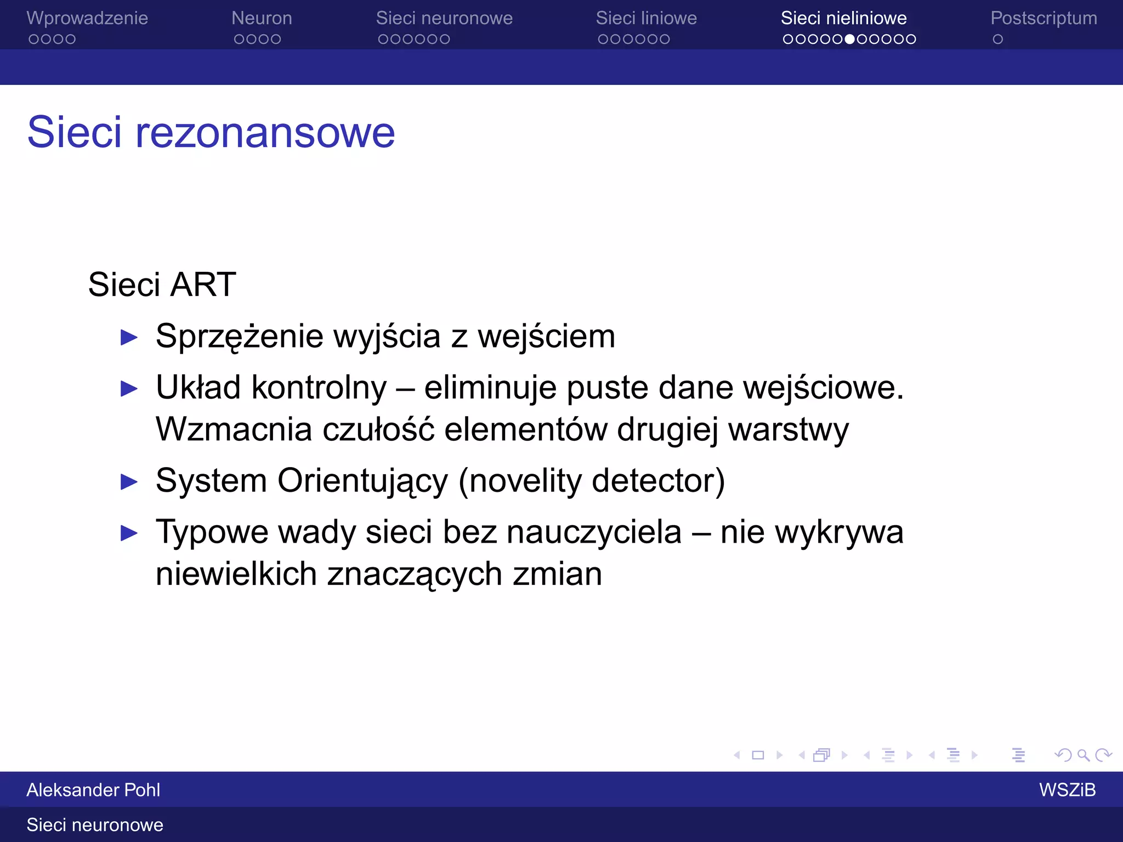
Task: Select last slide dot under Sieci liniowe
Action: [x=665, y=39]
